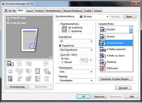
Task: Click the Standard button
Action: [x=123, y=88]
